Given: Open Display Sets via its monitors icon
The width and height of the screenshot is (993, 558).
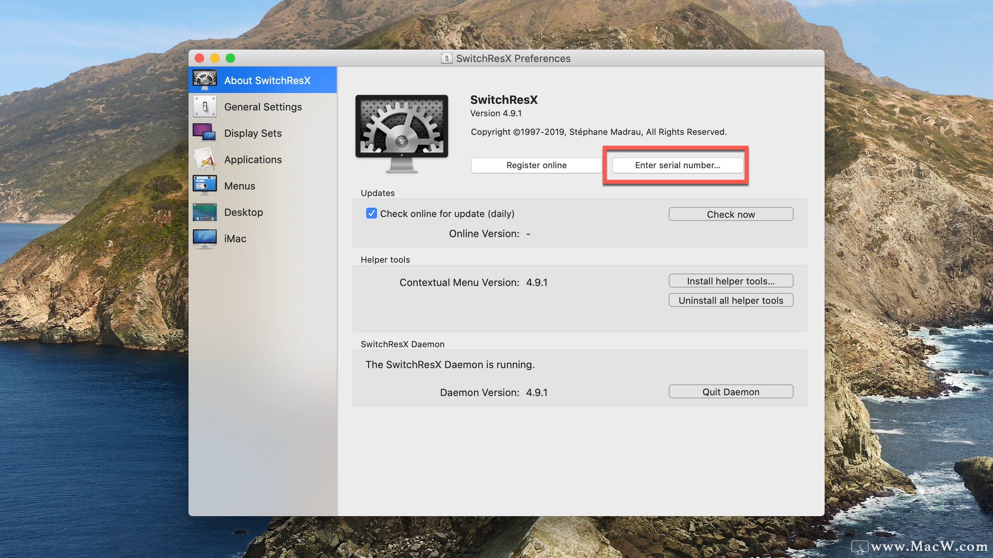Looking at the screenshot, I should 205,133.
